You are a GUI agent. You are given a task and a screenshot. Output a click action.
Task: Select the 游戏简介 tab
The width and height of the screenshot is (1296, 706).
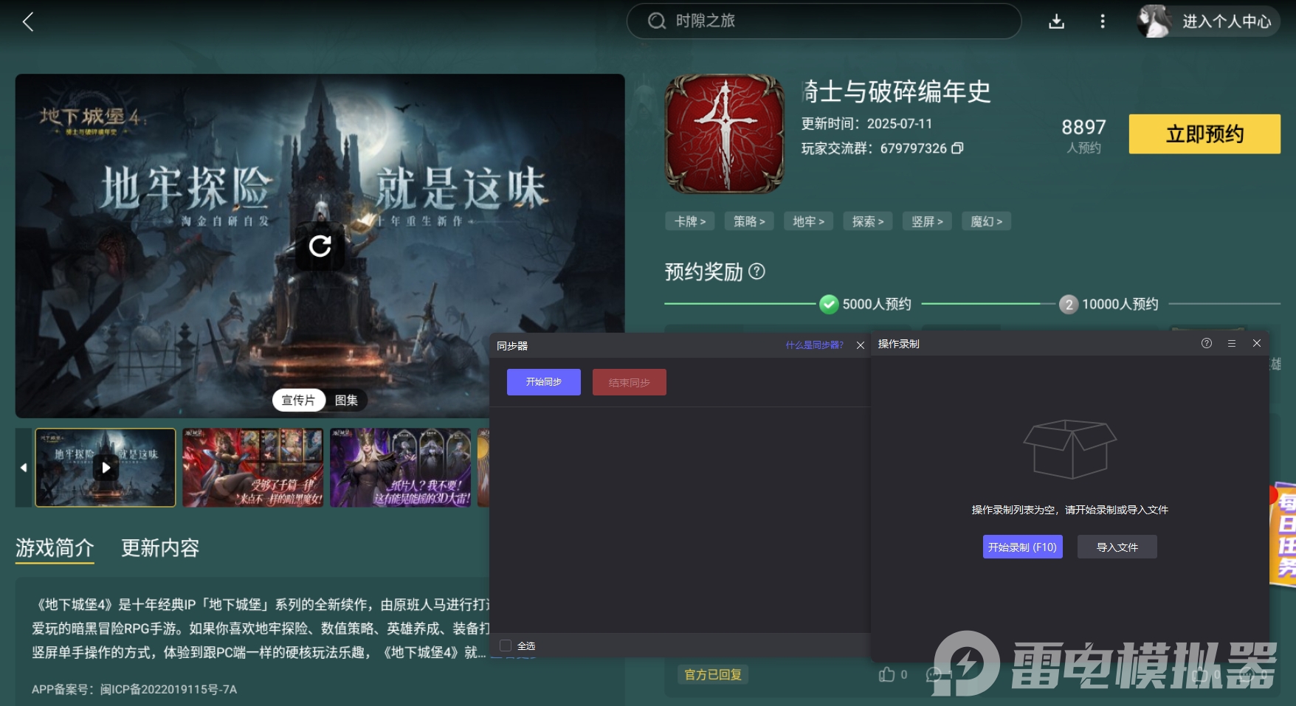tap(55, 548)
